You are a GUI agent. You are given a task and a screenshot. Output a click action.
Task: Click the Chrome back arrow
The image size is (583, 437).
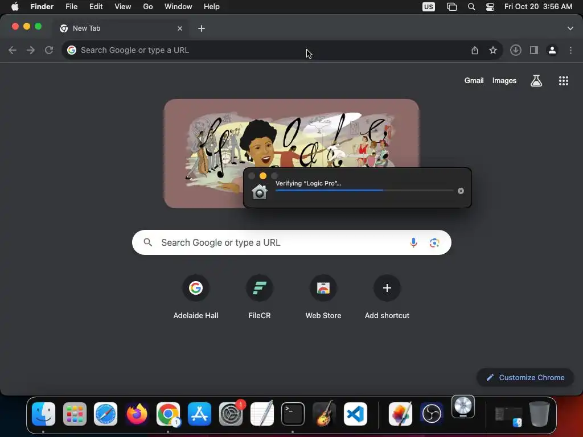coord(13,50)
